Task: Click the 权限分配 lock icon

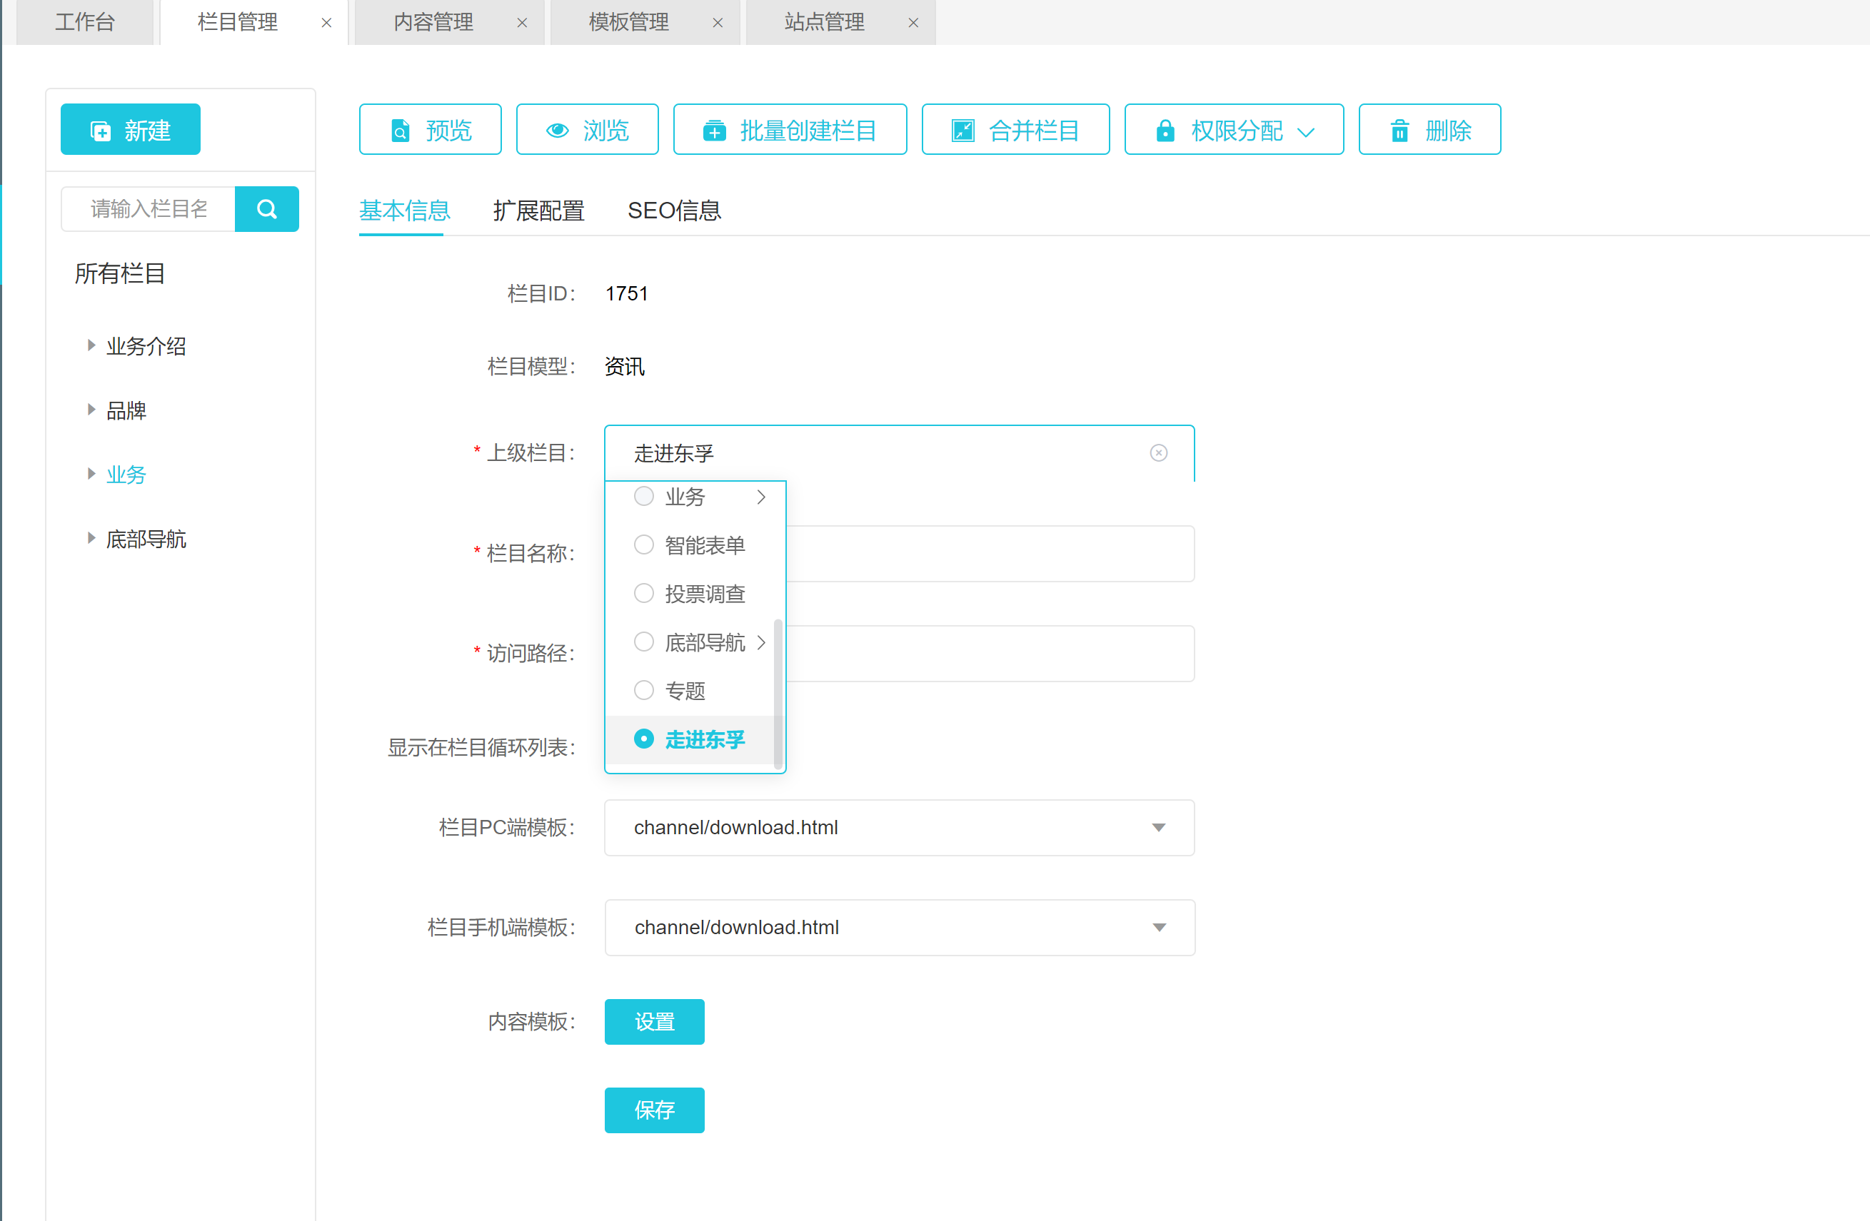Action: tap(1165, 131)
